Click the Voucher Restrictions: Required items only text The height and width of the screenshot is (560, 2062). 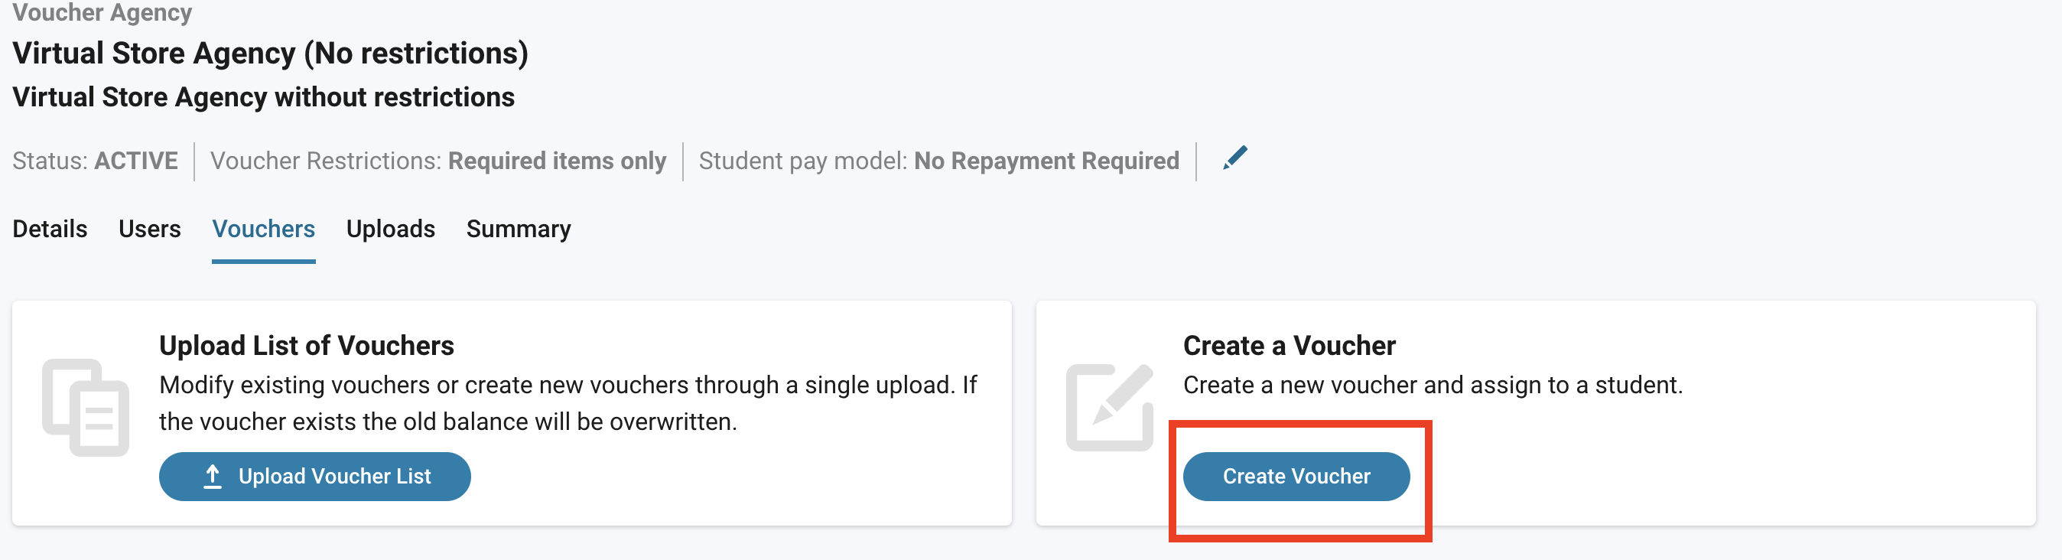[x=437, y=161]
